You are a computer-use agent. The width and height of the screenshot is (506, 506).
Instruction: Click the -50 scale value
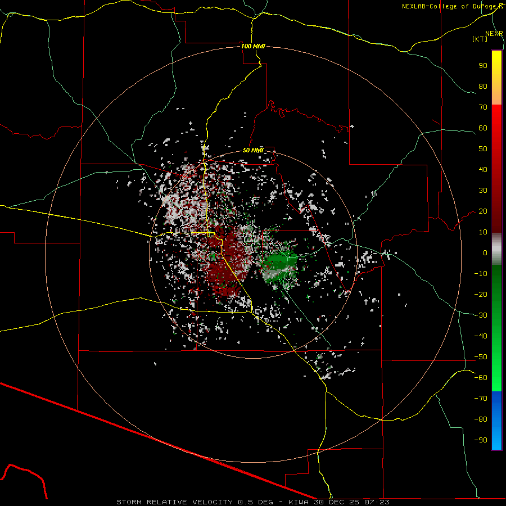(x=481, y=357)
